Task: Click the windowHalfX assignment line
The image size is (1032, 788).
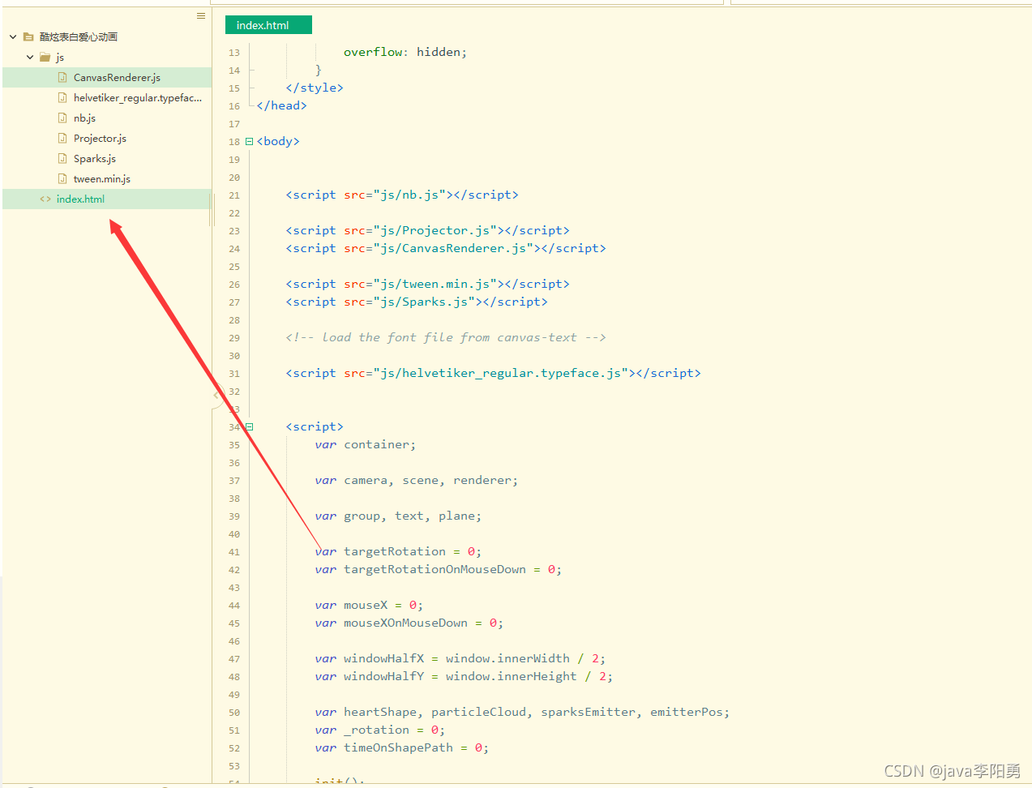Action: pos(460,658)
